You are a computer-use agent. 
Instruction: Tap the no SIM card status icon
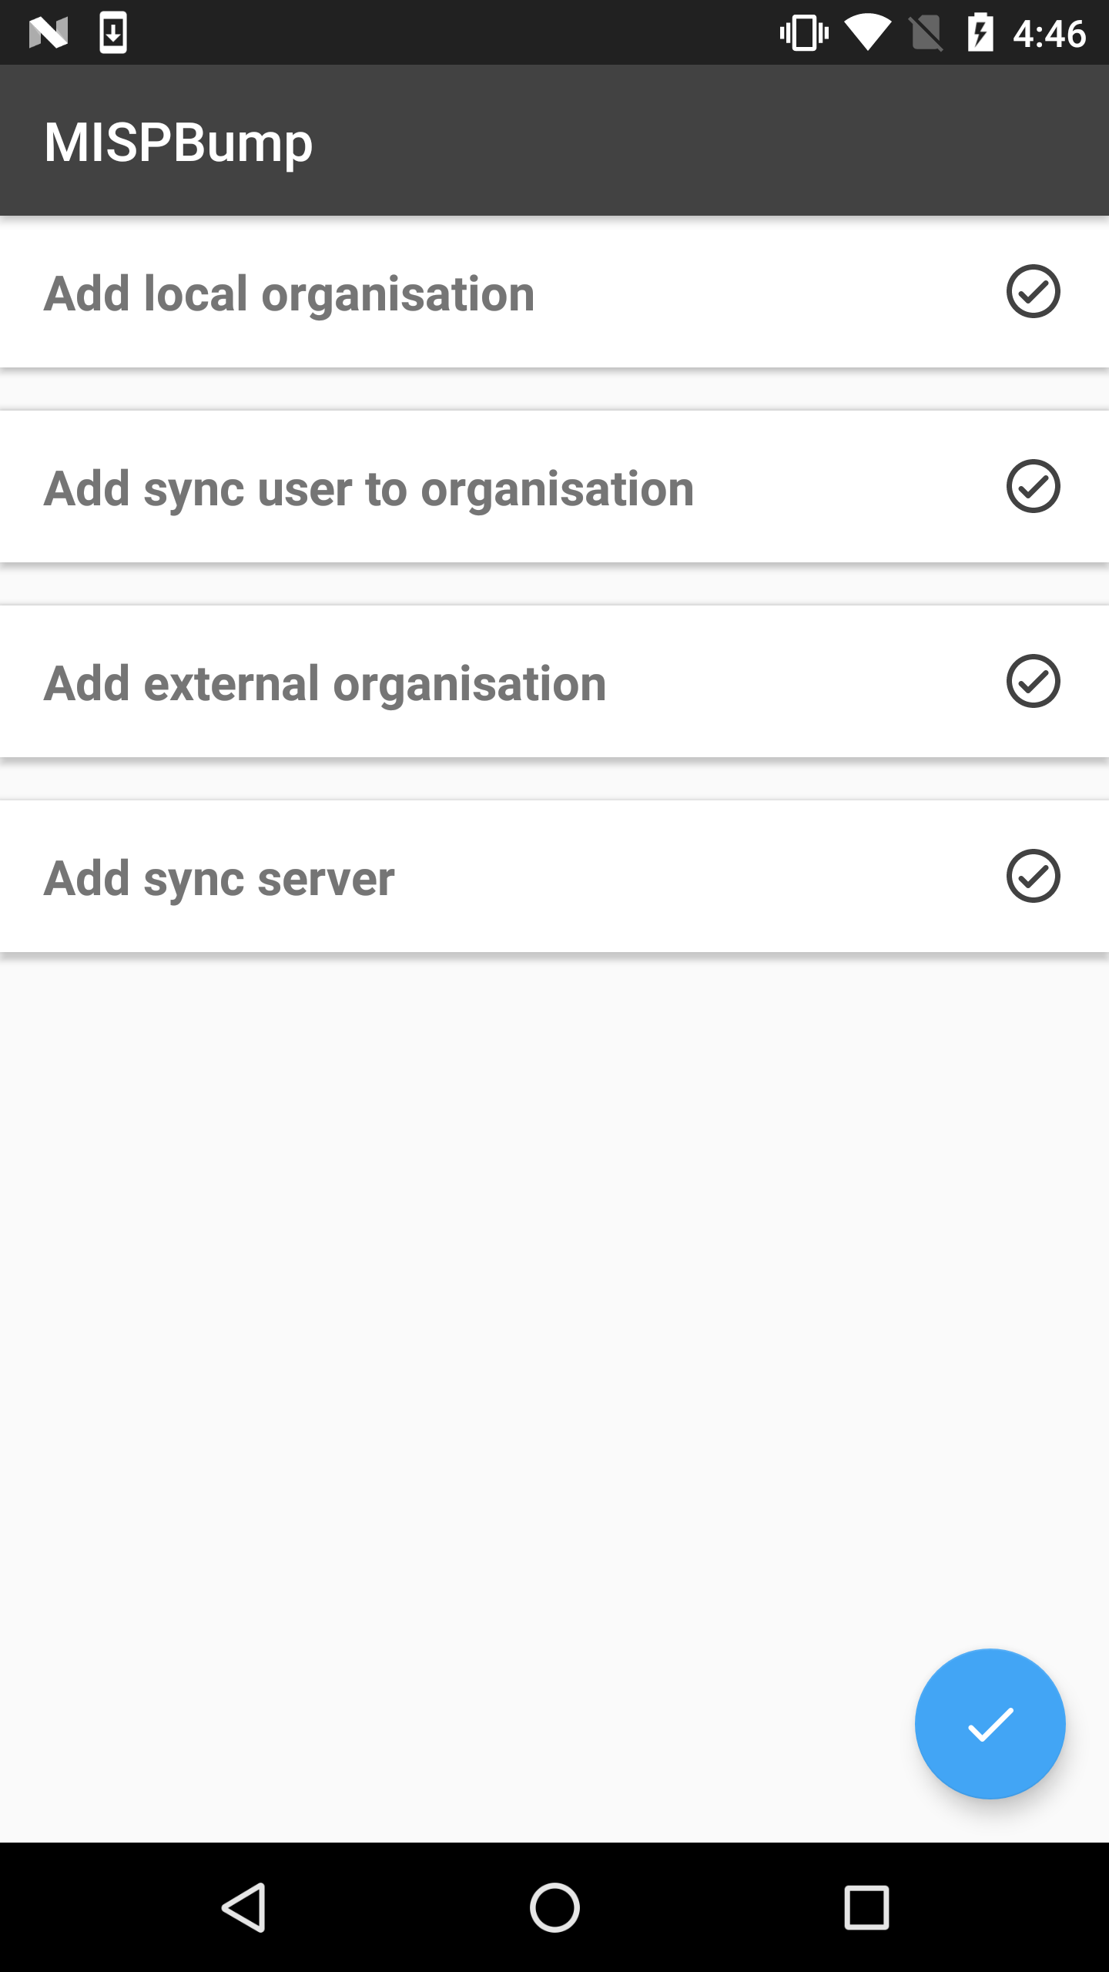pos(926,33)
